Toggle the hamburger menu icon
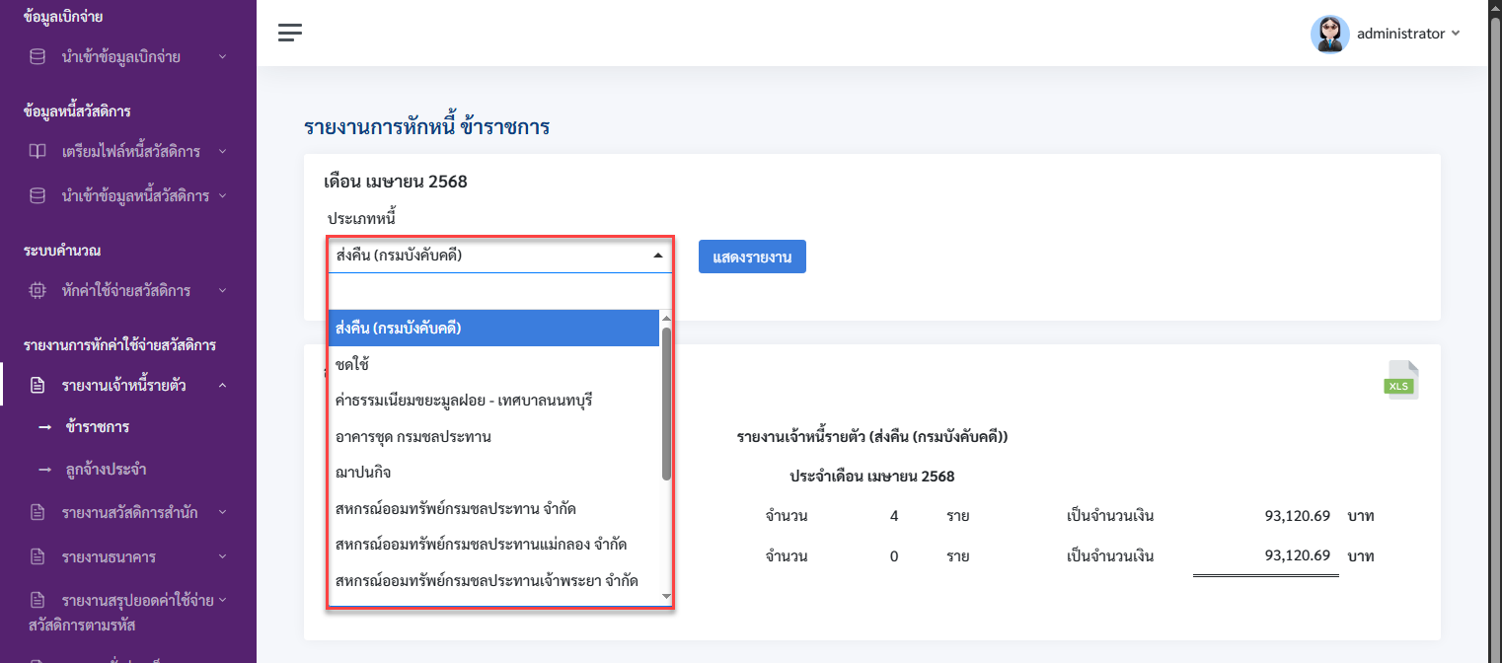1502x663 pixels. point(289,33)
